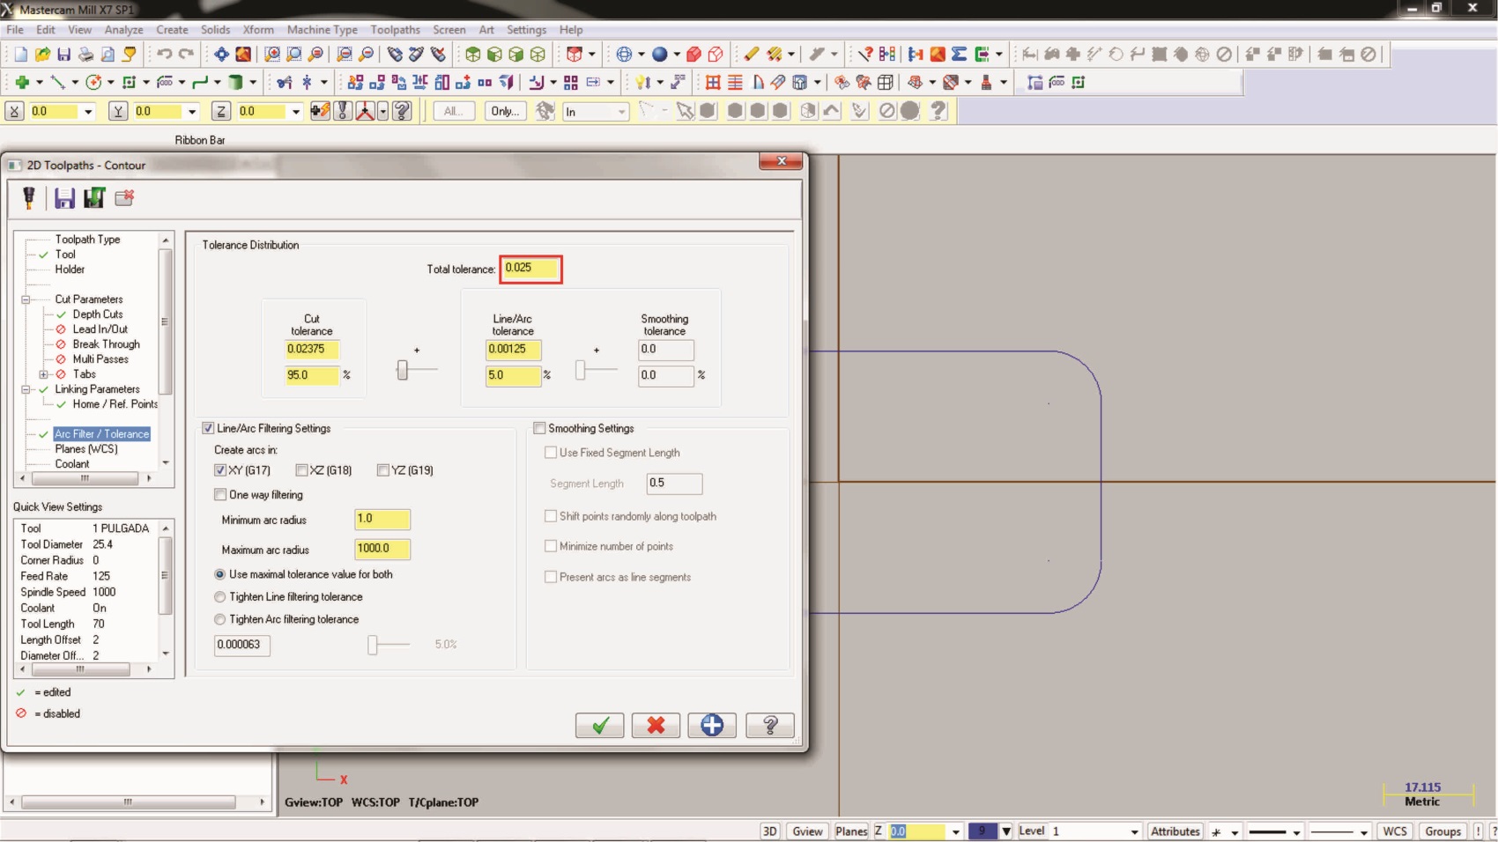The width and height of the screenshot is (1498, 842).
Task: Click the green plus create point icon
Action: tap(22, 82)
